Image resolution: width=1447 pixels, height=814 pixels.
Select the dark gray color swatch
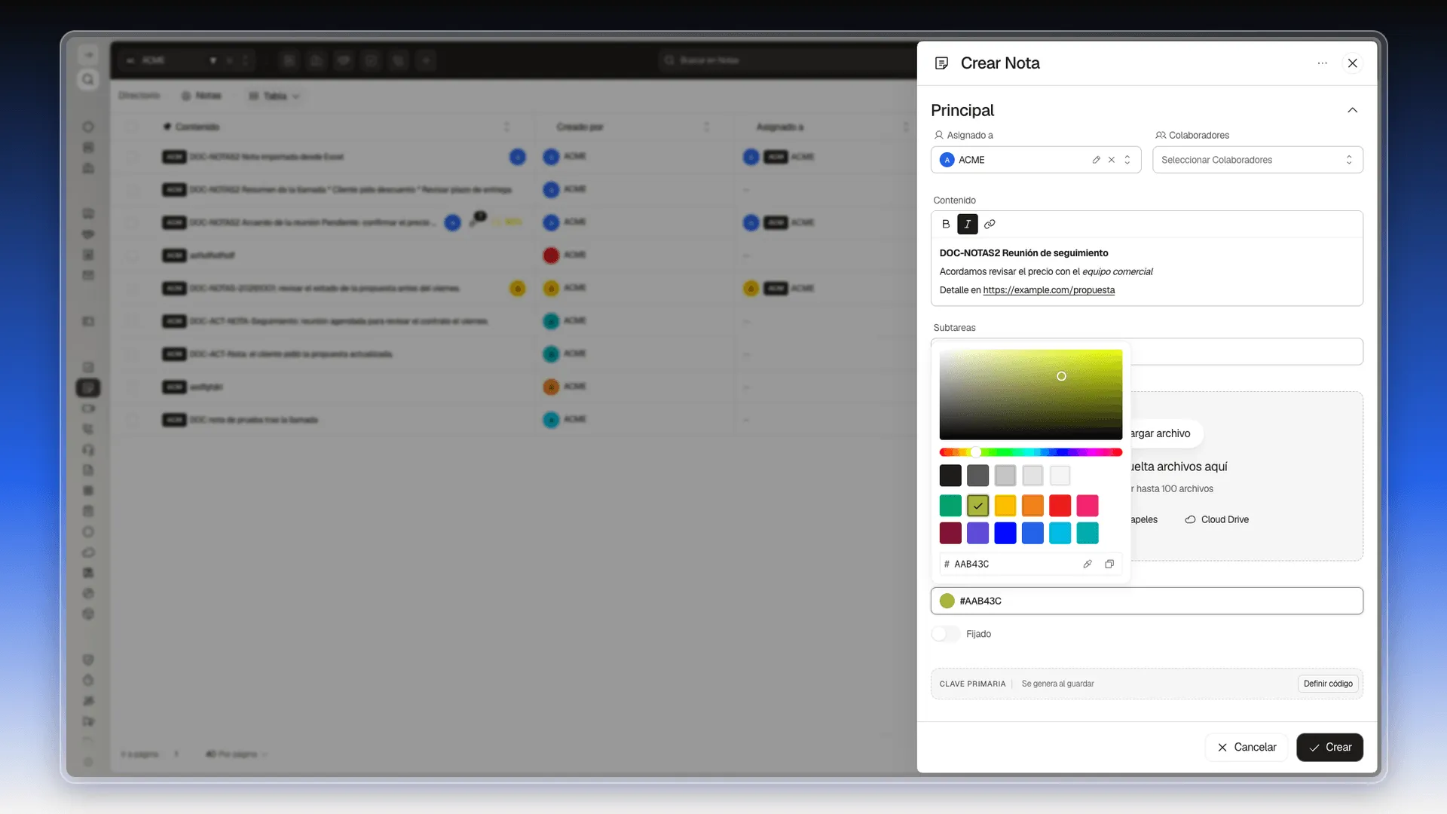[977, 476]
